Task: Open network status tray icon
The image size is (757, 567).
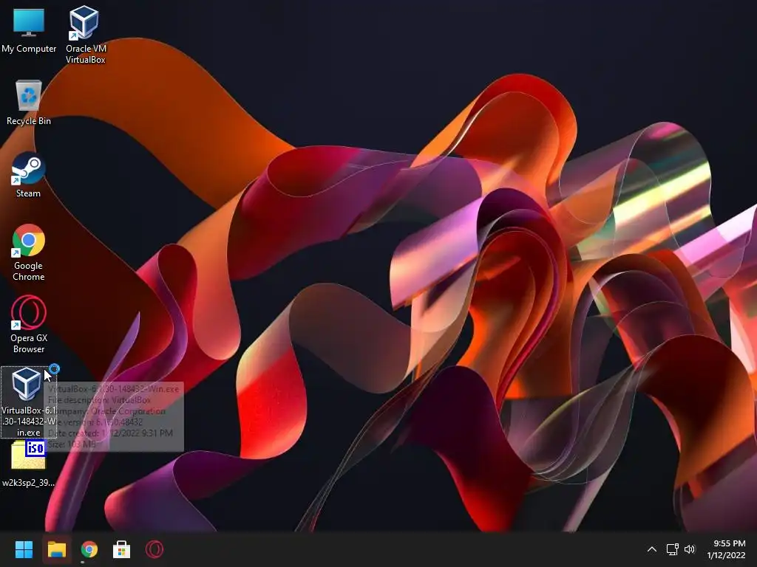Action: (x=672, y=549)
